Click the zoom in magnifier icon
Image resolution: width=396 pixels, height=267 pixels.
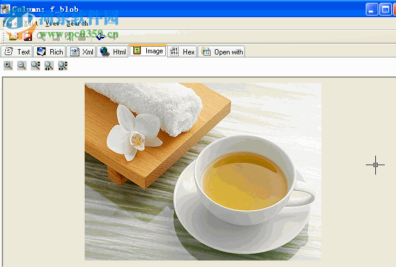pyautogui.click(x=8, y=66)
